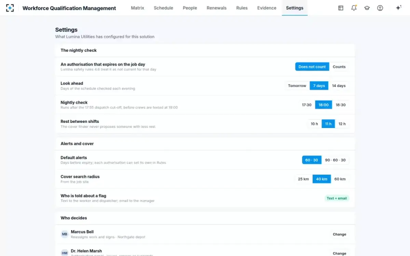Image resolution: width=410 pixels, height=256 pixels.
Task: Switch to the Schedule tab
Action: [163, 8]
